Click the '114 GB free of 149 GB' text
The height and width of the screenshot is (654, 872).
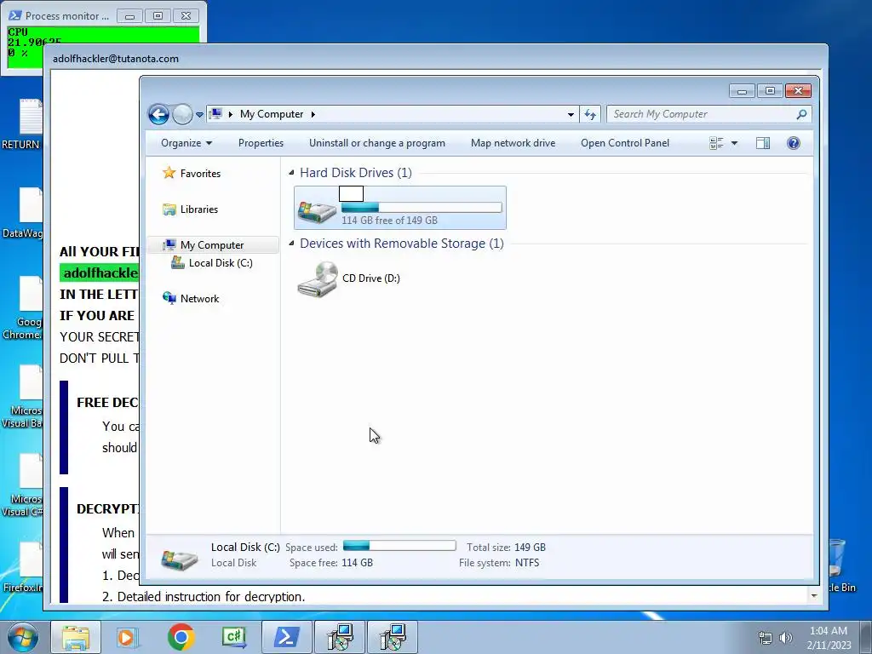click(389, 221)
